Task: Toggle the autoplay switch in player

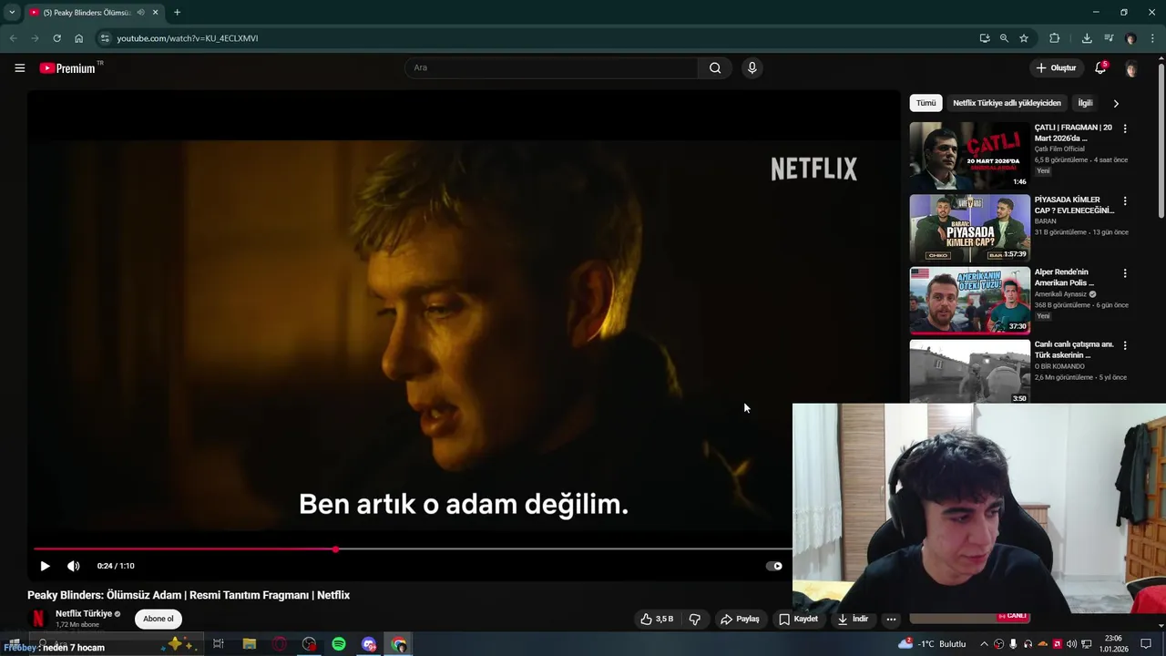Action: point(774,566)
